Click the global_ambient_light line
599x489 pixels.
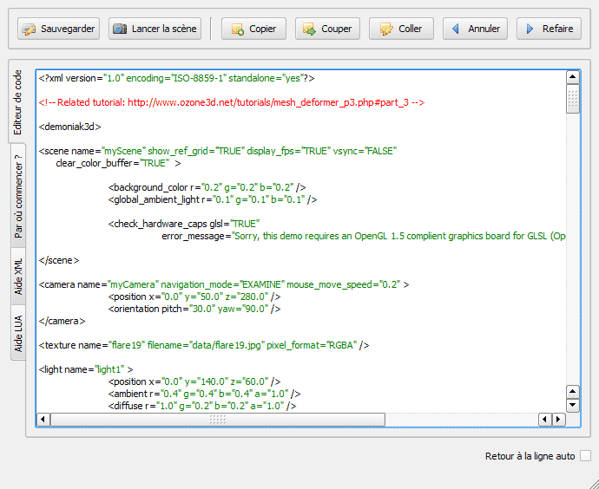(x=213, y=199)
